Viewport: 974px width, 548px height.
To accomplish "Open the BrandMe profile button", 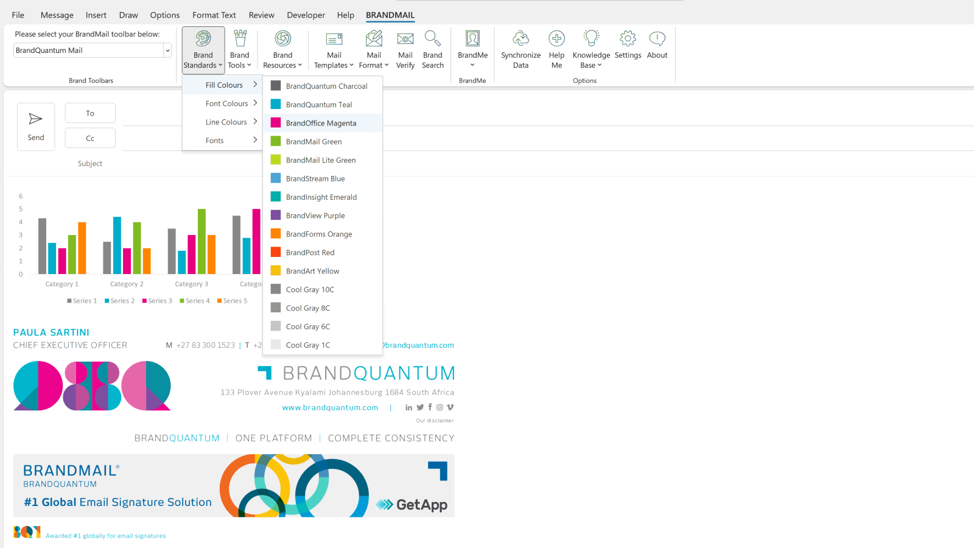I will [472, 50].
